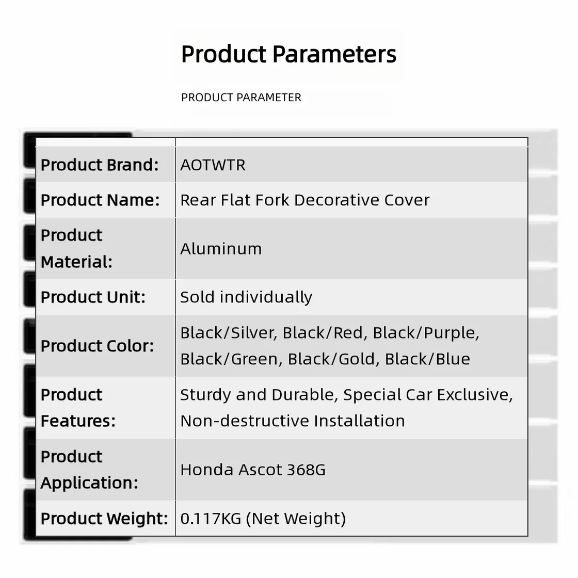Click the Product Color label
This screenshot has width=578, height=578.
pyautogui.click(x=97, y=346)
